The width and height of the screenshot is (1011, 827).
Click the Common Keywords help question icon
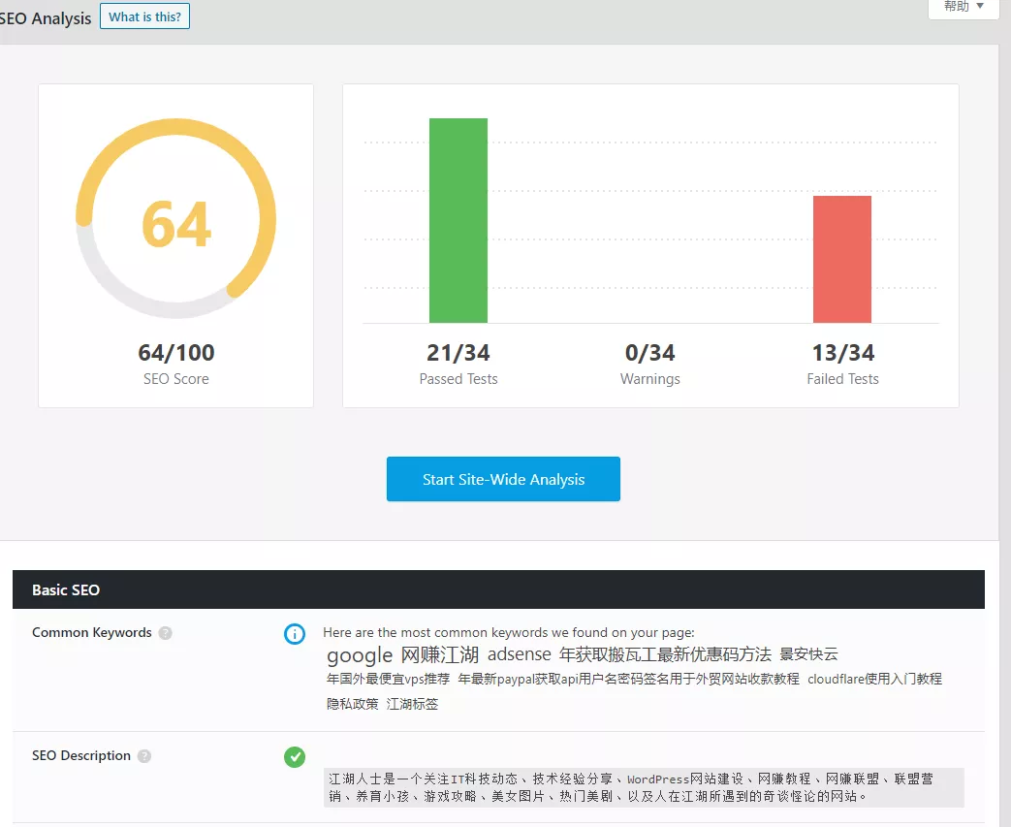coord(166,633)
